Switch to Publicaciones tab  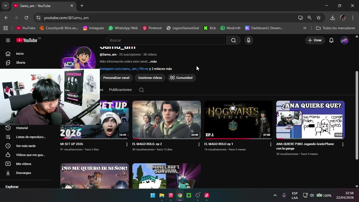120,90
